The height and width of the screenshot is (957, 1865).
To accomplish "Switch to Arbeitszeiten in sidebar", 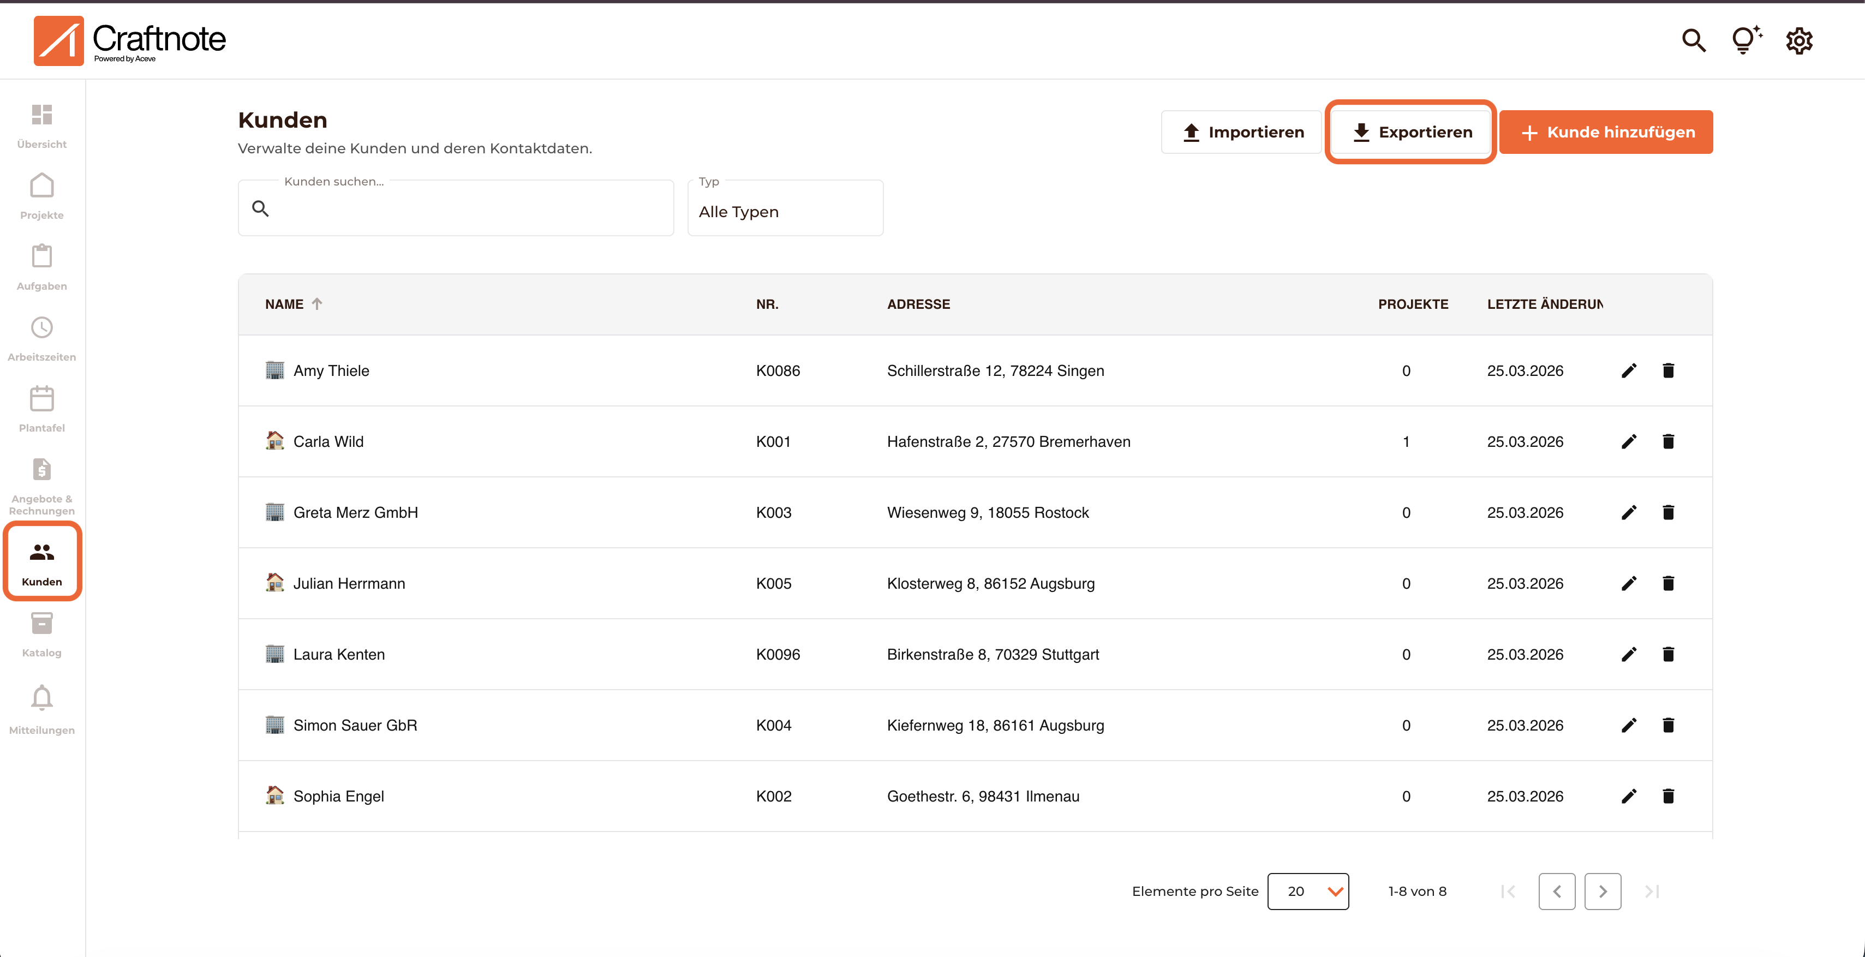I will coord(42,337).
